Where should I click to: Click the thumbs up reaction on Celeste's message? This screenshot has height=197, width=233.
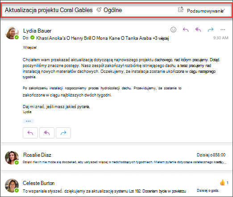(223, 182)
